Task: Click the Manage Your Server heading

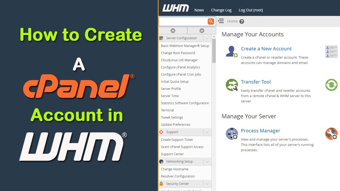Action: 249,116
